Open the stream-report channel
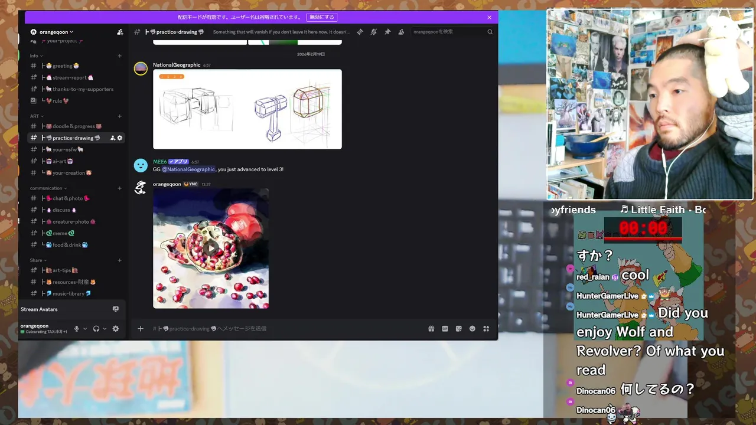Viewport: 756px width, 425px height. (x=76, y=77)
